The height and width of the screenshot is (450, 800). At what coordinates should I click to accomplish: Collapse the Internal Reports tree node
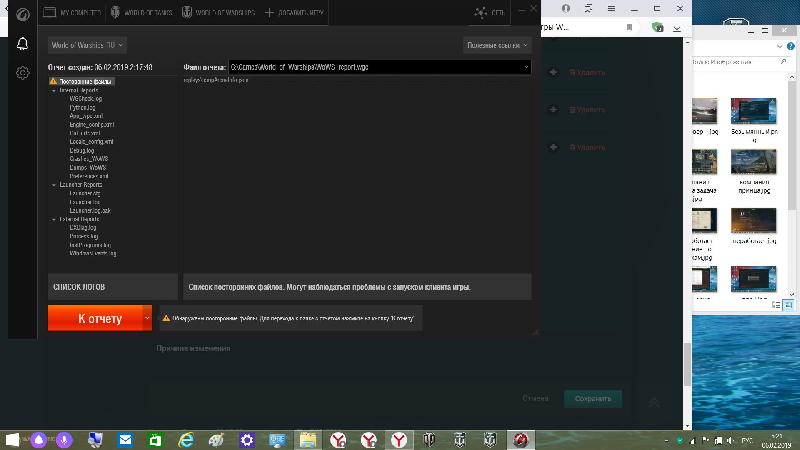click(54, 91)
